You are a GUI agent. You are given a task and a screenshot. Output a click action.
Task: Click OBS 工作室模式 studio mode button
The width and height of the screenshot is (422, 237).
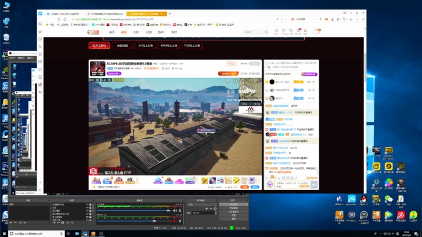tap(234, 212)
